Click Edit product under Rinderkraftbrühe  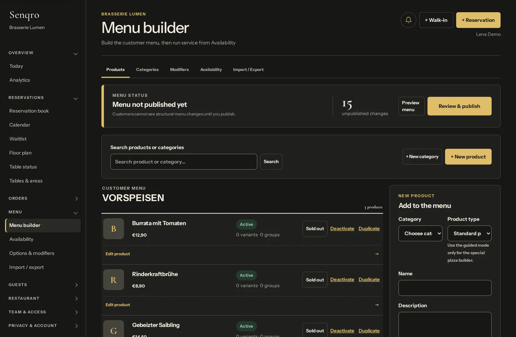(x=118, y=305)
